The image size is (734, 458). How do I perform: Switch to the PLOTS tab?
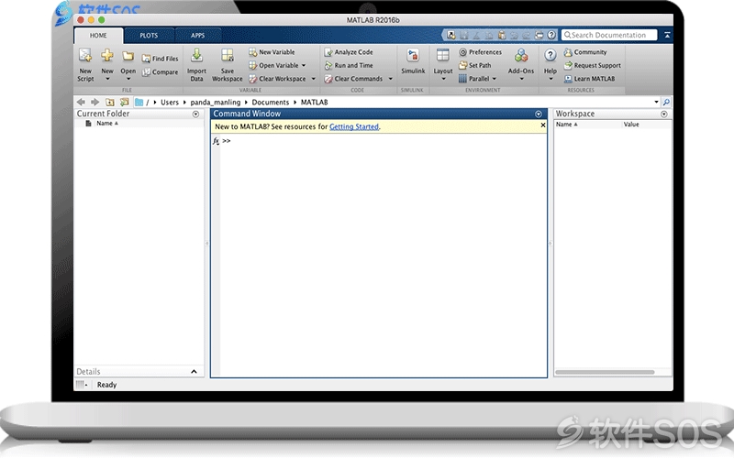[x=149, y=36]
